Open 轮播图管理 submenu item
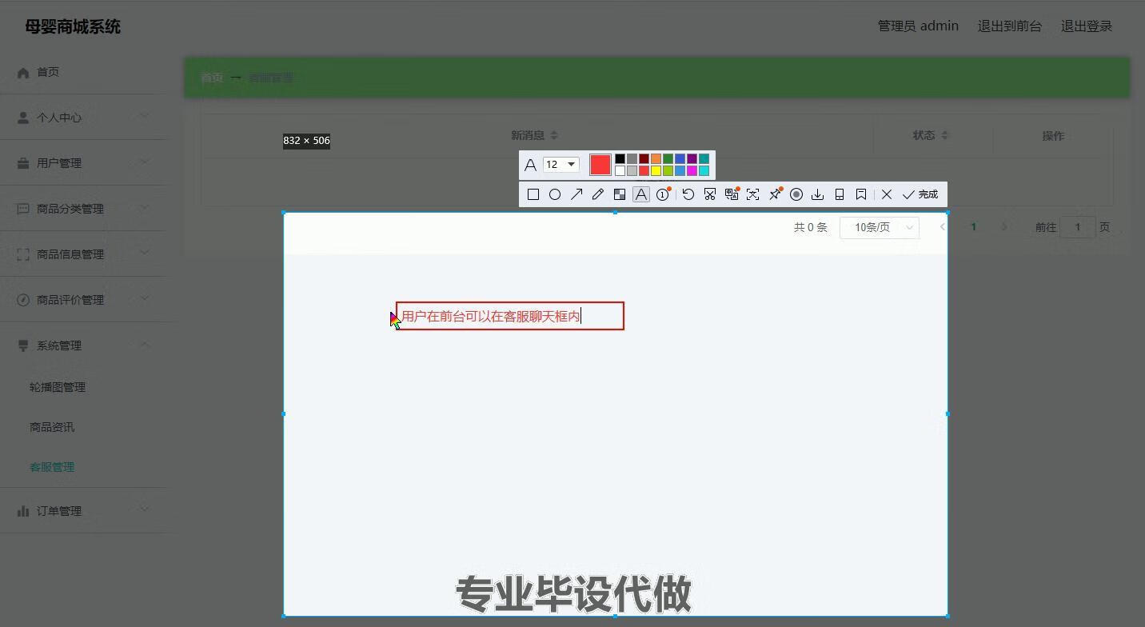The image size is (1145, 627). point(58,387)
